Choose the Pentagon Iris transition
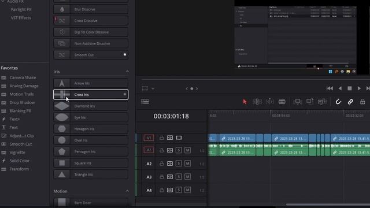Viewport: 370px width, 208px height. (91, 151)
